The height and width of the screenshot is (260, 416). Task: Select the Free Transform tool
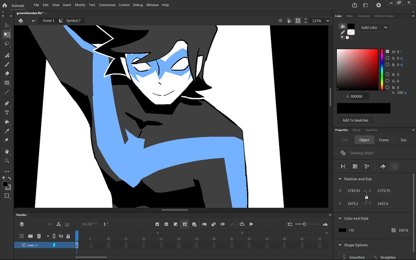7,34
